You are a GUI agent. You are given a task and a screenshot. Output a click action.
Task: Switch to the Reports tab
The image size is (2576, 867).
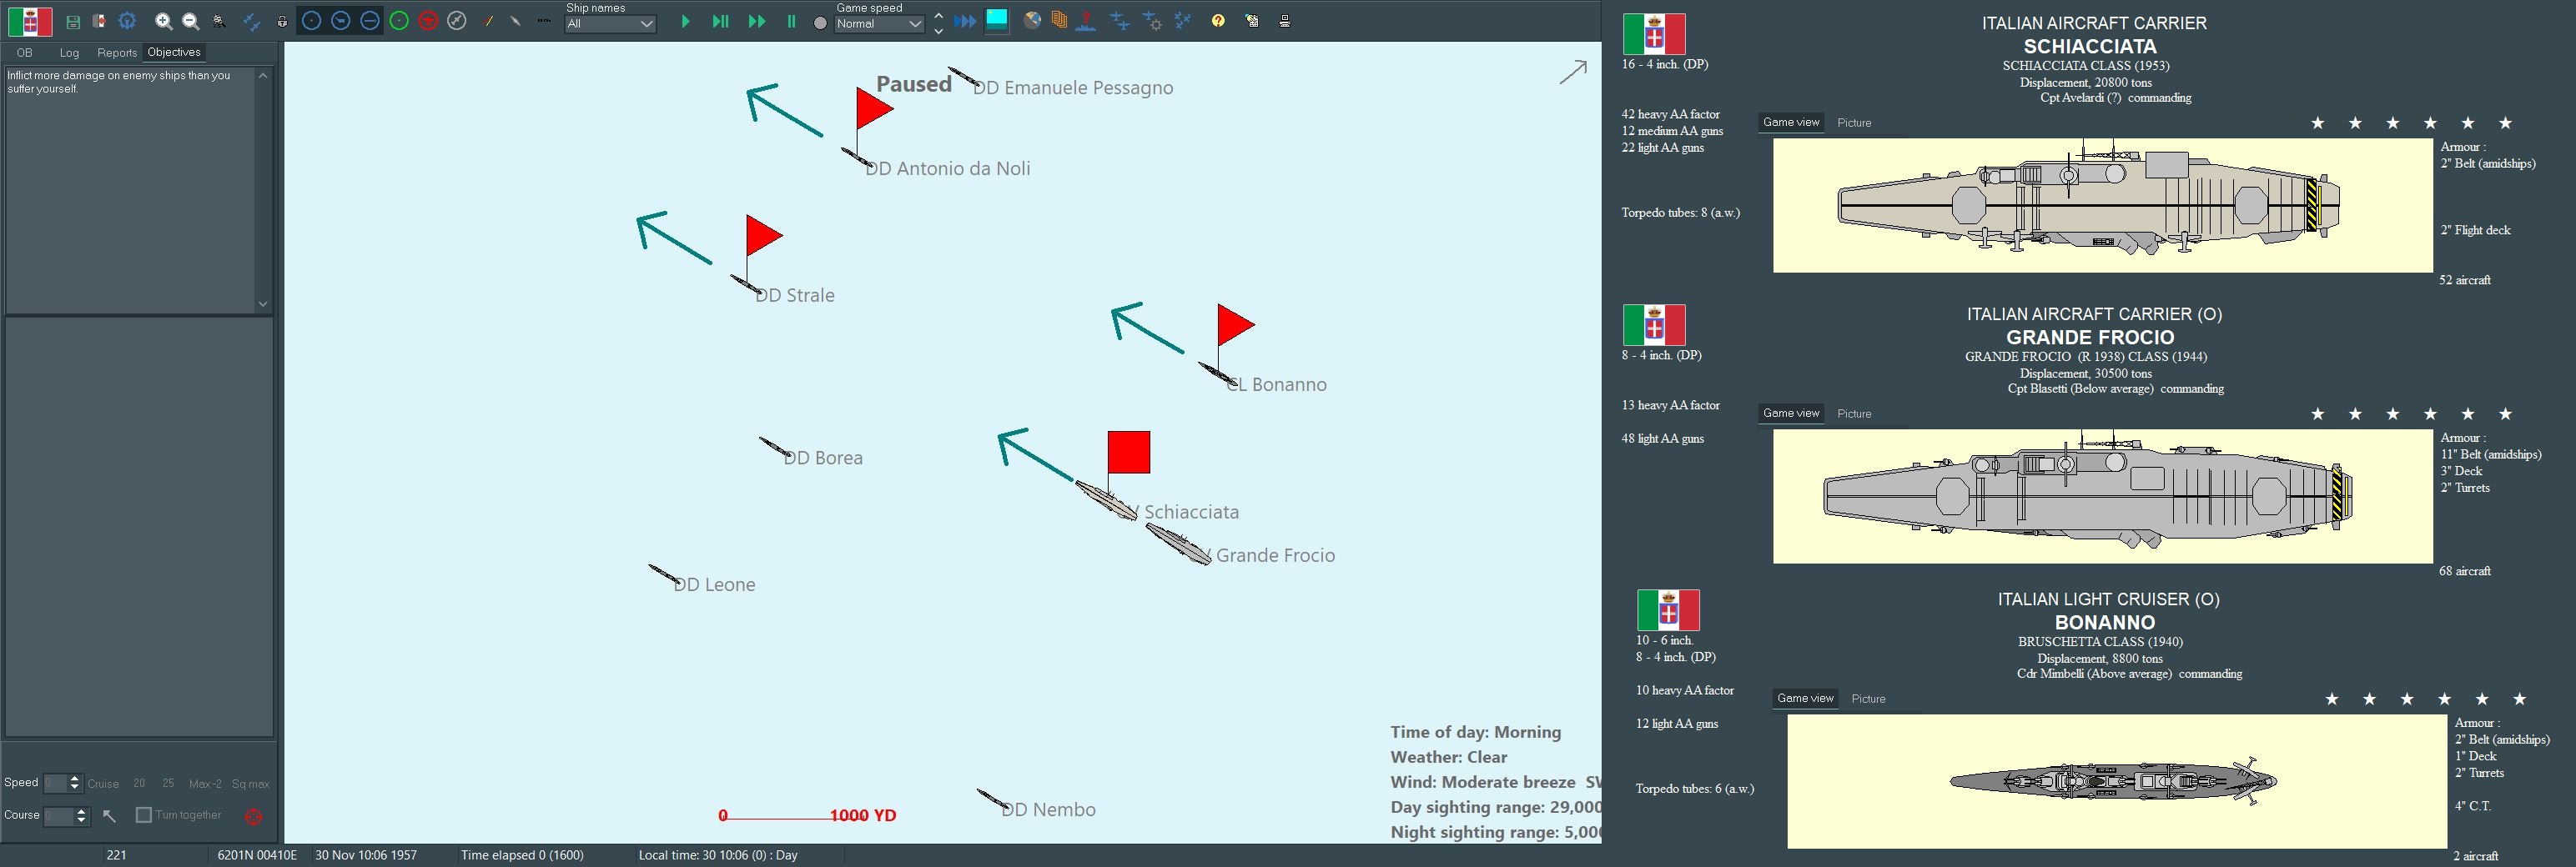coord(117,53)
